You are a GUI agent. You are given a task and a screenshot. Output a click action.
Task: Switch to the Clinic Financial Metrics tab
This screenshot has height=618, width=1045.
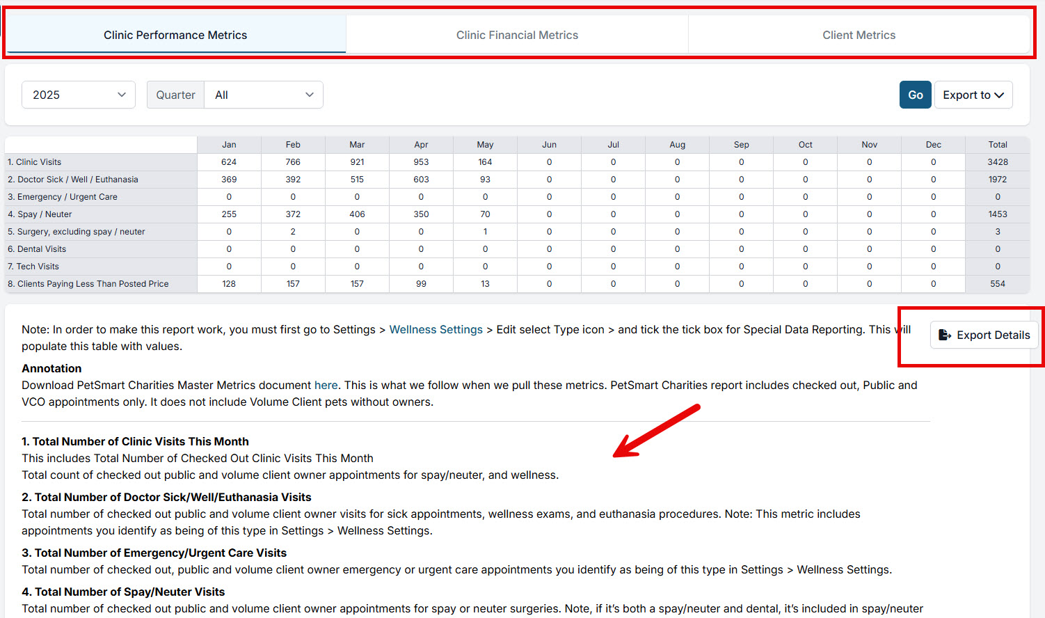point(517,35)
